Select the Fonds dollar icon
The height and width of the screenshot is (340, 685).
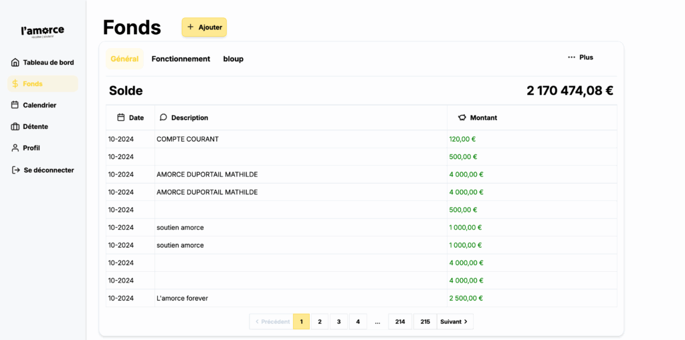tap(15, 83)
